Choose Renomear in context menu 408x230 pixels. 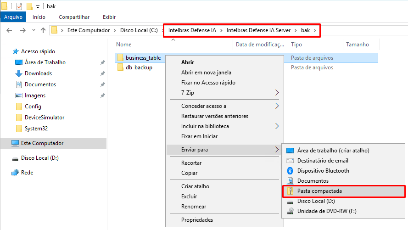tap(224, 207)
